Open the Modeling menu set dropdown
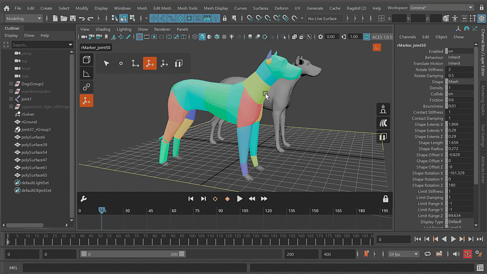This screenshot has width=487, height=274. click(24, 19)
